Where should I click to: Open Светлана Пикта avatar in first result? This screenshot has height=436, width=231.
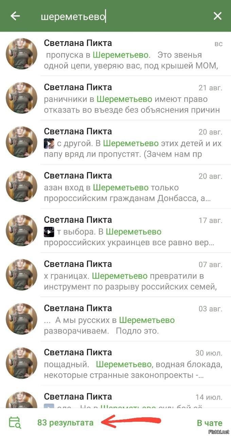coord(21,53)
